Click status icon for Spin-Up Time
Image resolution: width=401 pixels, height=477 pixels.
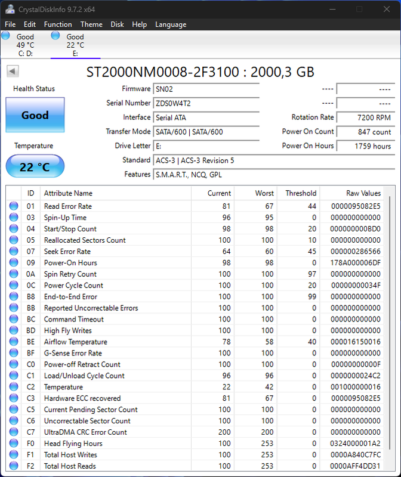pyautogui.click(x=14, y=217)
